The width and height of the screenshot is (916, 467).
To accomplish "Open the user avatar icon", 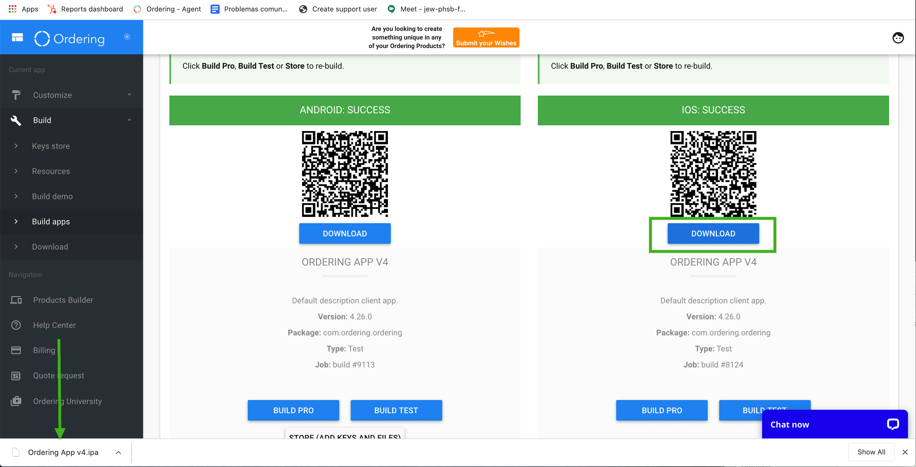I will [x=898, y=37].
